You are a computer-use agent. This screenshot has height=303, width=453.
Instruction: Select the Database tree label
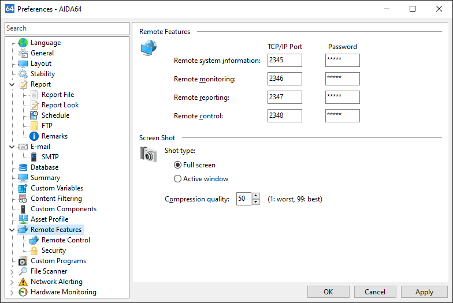click(x=44, y=167)
